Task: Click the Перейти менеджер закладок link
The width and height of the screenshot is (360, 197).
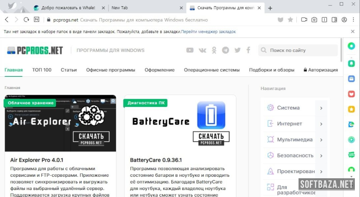Action: (x=208, y=32)
